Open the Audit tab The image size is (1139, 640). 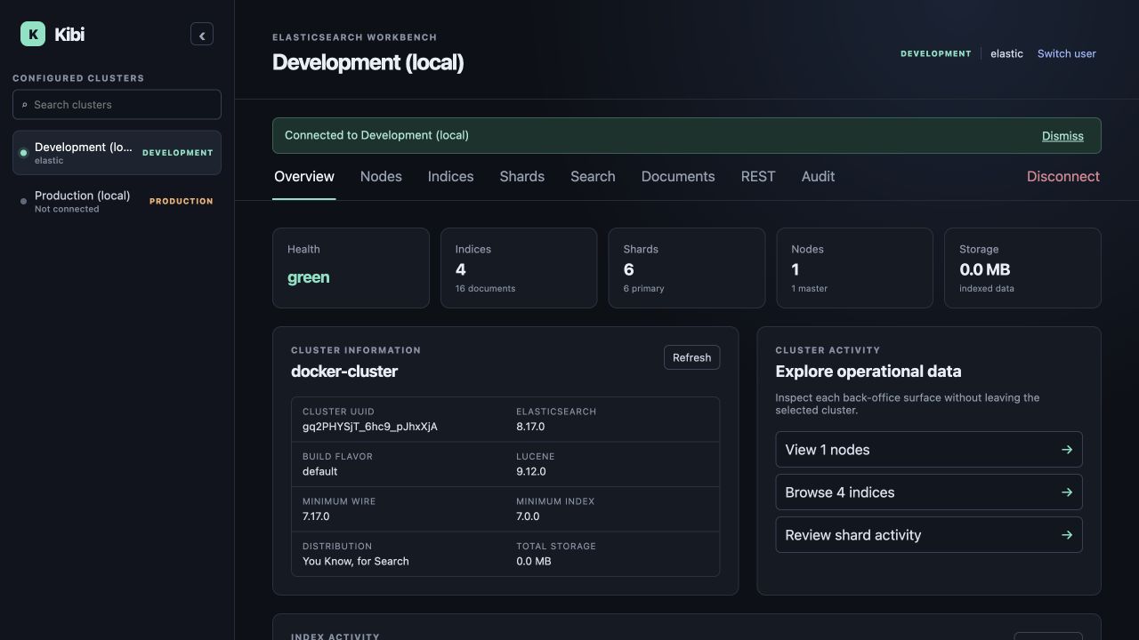818,177
